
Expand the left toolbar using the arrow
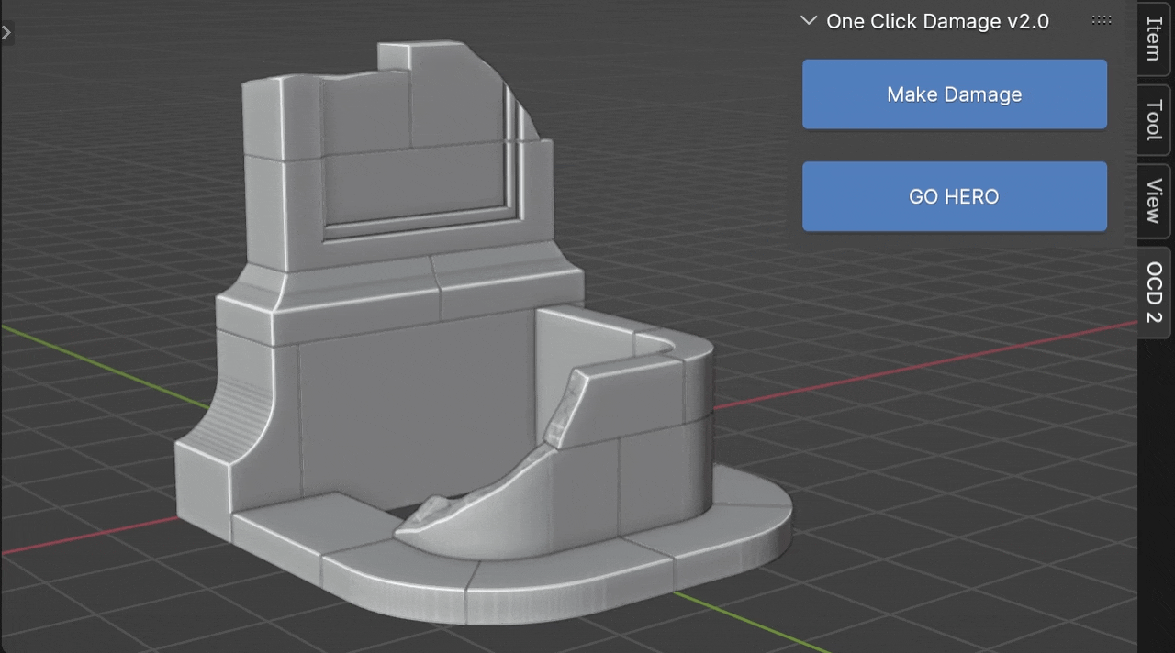coord(7,32)
